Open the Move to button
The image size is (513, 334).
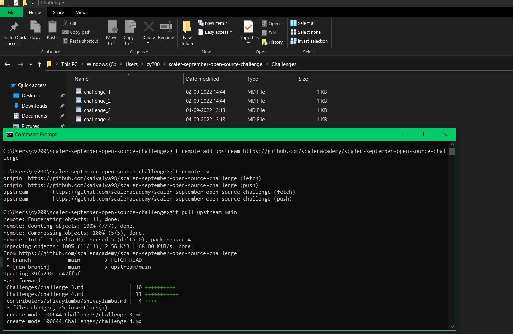(112, 33)
